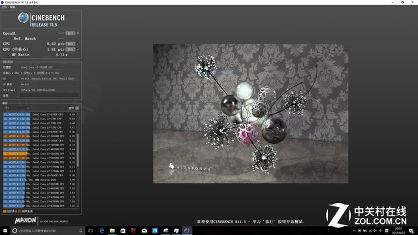
Task: Expand the hidden system tray icons chevron
Action: 354,230
